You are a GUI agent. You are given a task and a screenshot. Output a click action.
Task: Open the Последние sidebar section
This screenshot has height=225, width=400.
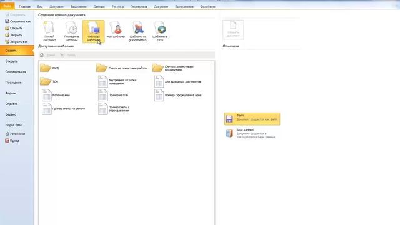coord(13,82)
